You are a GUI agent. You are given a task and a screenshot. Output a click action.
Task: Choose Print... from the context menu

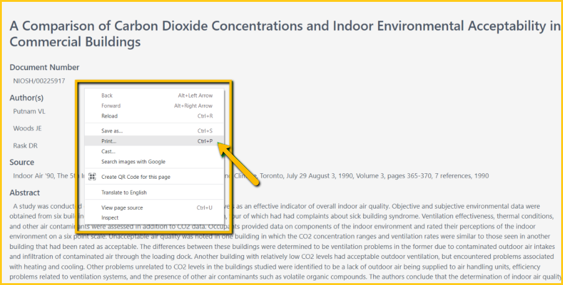[x=109, y=141]
